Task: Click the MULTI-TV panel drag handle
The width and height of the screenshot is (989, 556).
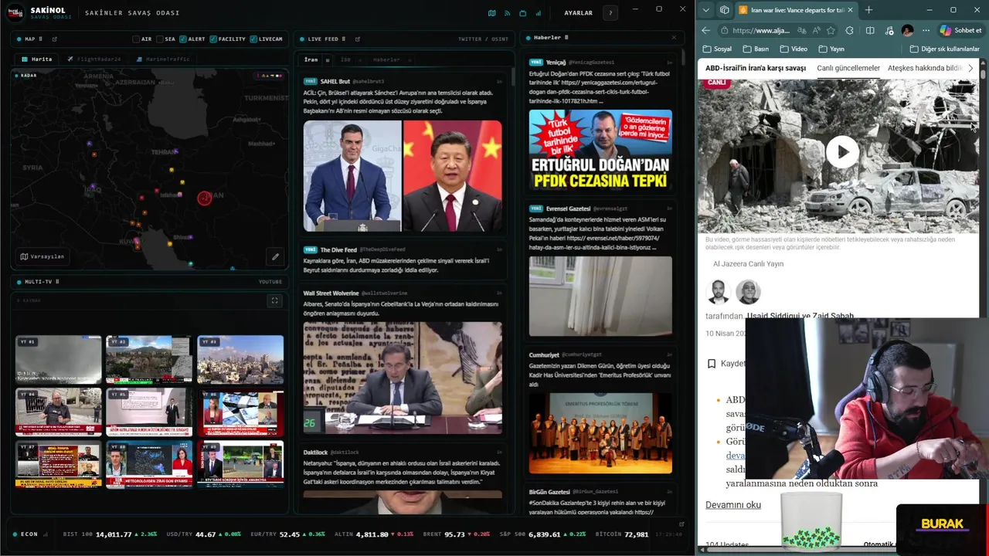Action: [57, 282]
